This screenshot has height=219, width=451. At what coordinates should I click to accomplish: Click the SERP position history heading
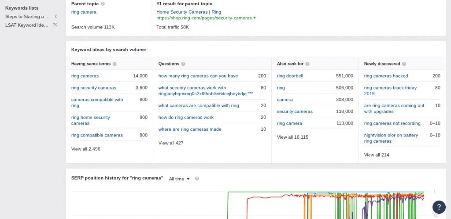(117, 178)
